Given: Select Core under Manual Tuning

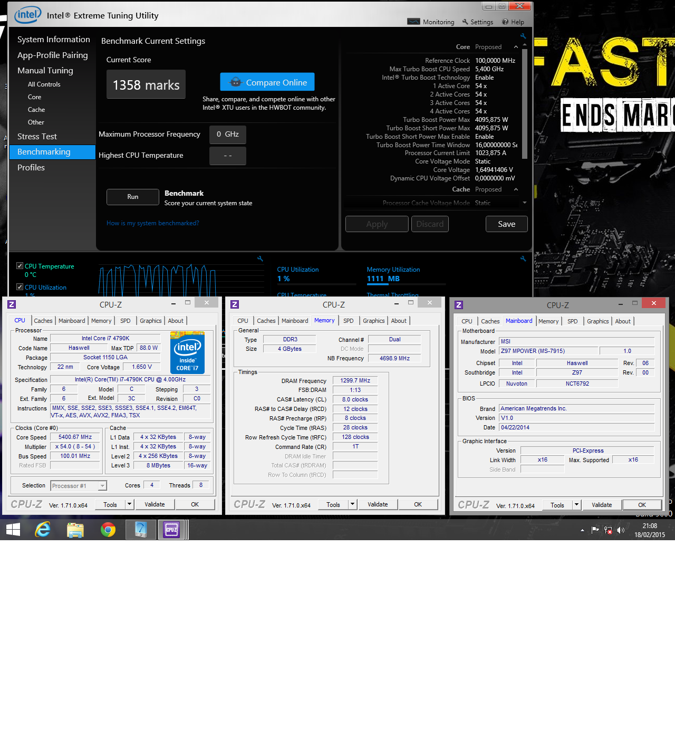Looking at the screenshot, I should point(34,97).
